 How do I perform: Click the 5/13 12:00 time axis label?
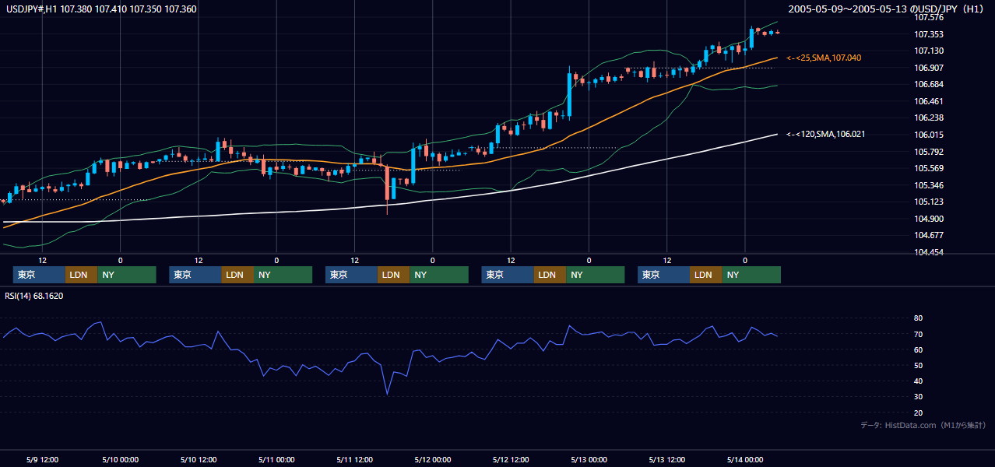pyautogui.click(x=667, y=459)
